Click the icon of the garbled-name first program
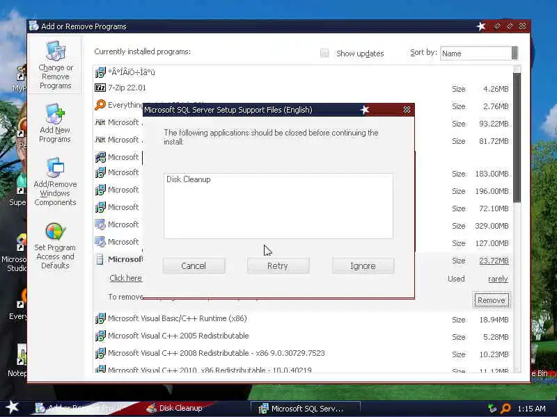 tap(100, 72)
